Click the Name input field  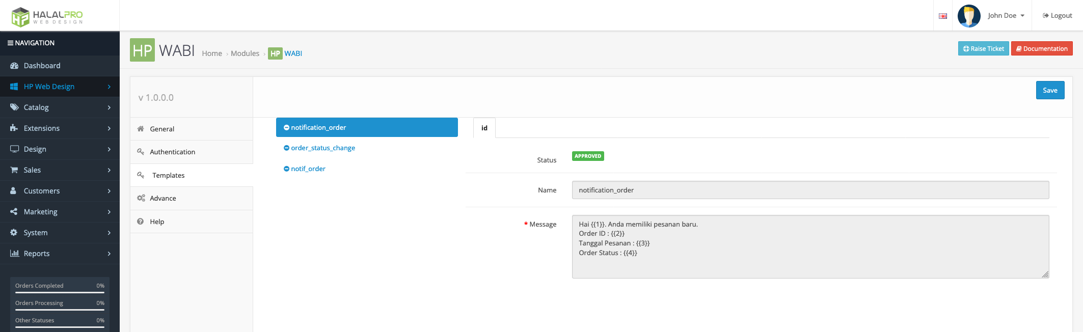pos(810,190)
